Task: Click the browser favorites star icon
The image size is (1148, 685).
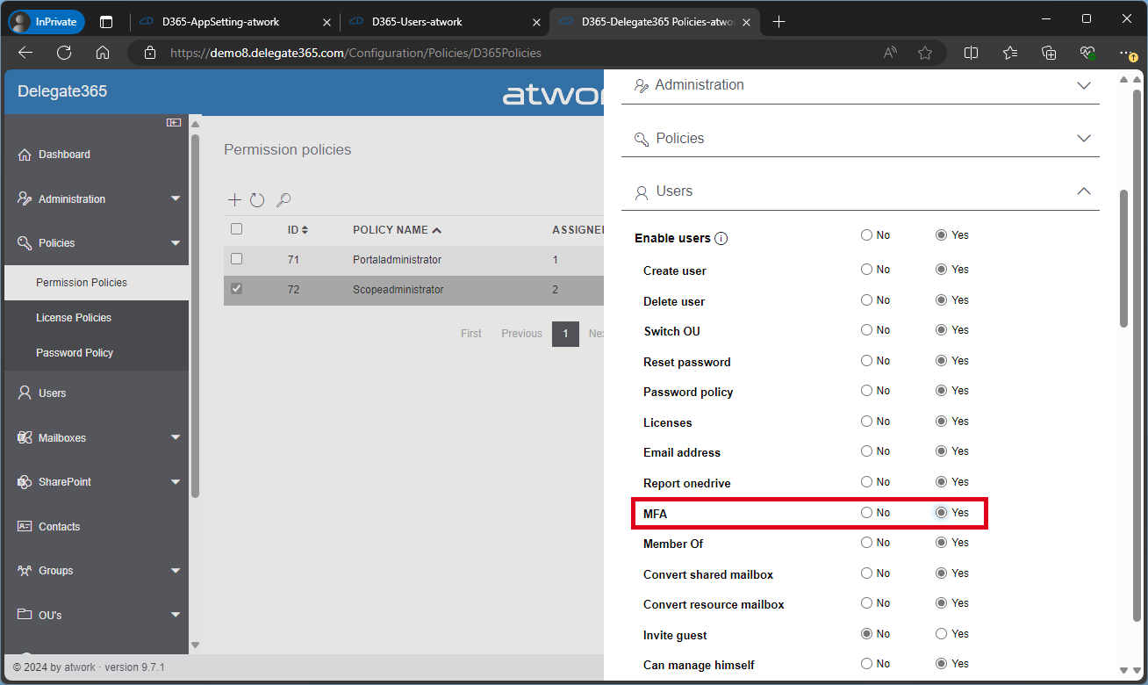Action: 925,53
